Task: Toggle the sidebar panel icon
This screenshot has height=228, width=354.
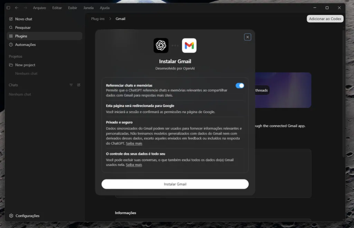Action: (x=8, y=8)
